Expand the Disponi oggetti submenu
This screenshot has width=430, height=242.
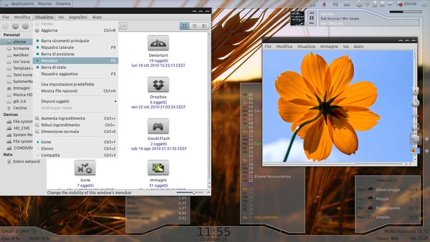(76, 101)
